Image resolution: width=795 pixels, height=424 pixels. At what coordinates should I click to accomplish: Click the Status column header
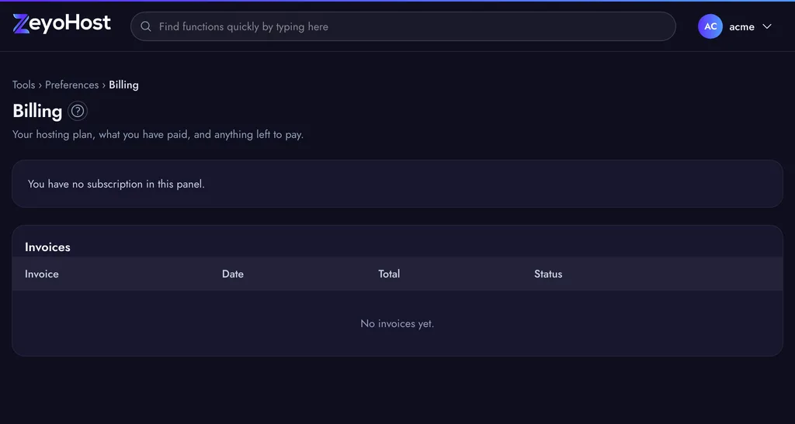click(548, 274)
